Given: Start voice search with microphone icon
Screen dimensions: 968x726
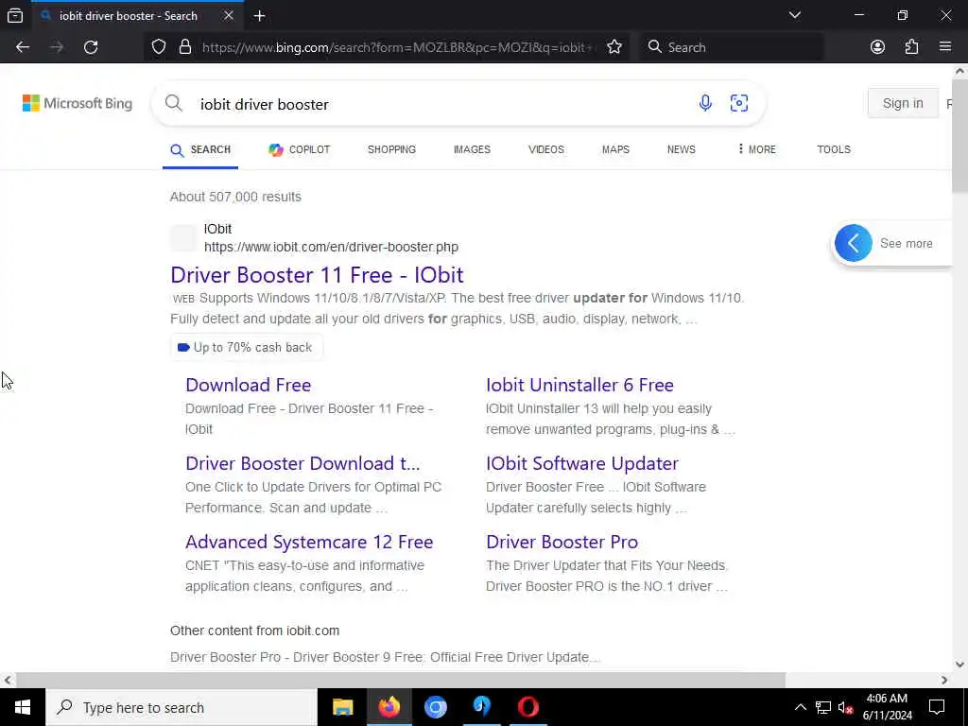Looking at the screenshot, I should [x=705, y=103].
